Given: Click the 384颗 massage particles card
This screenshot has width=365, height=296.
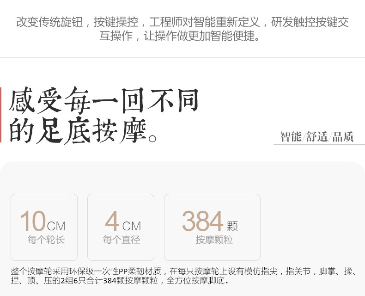Looking at the screenshot, I should [x=212, y=227].
